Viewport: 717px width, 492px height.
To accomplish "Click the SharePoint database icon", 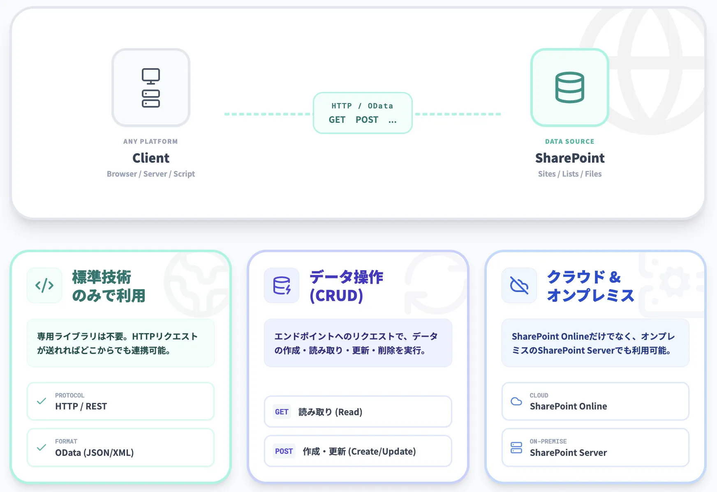I will [x=570, y=87].
